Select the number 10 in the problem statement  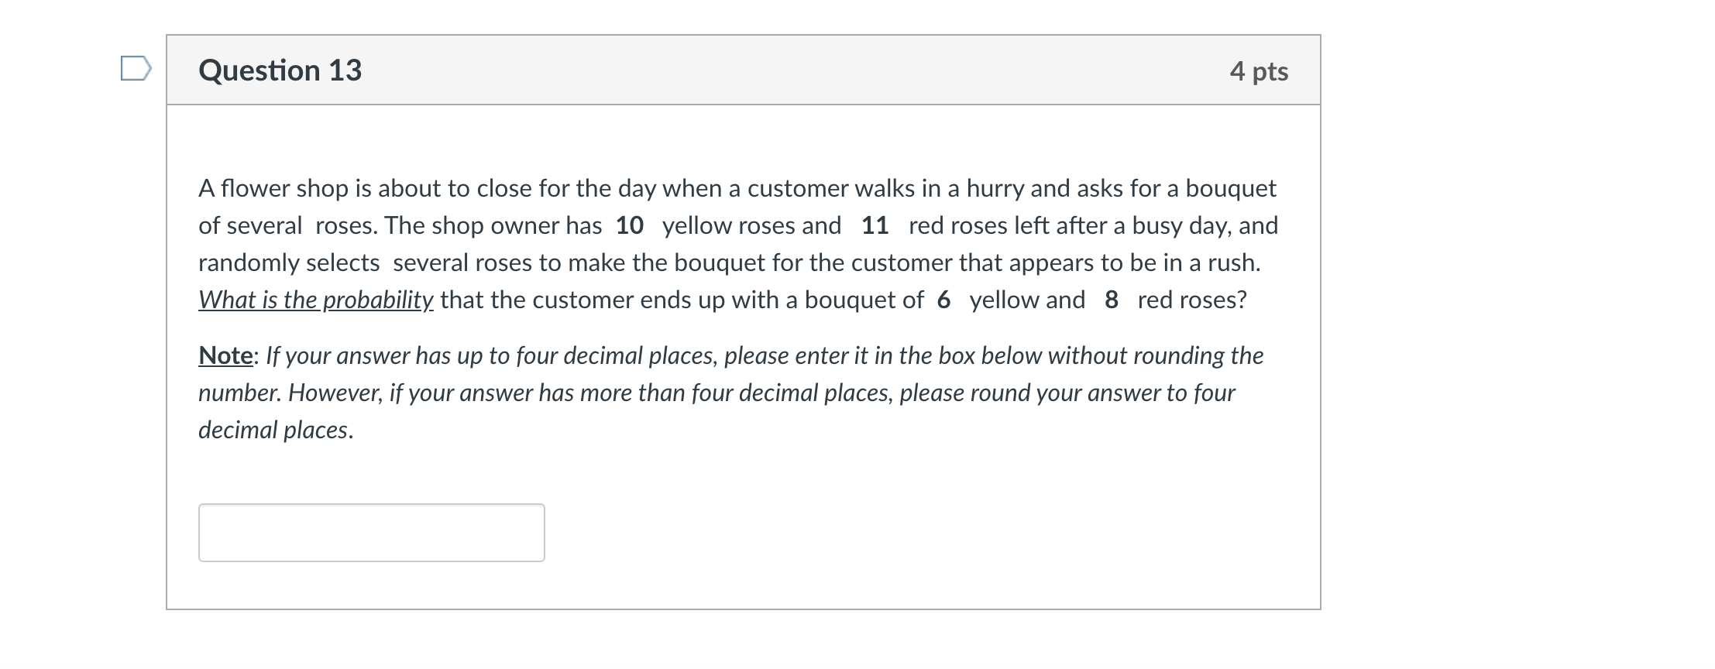coord(629,225)
